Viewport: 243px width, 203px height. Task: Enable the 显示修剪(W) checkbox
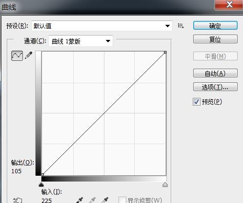click(122, 200)
